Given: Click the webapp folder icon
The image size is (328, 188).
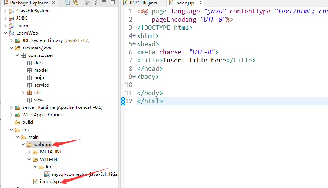Looking at the screenshot, I should coord(29,145).
